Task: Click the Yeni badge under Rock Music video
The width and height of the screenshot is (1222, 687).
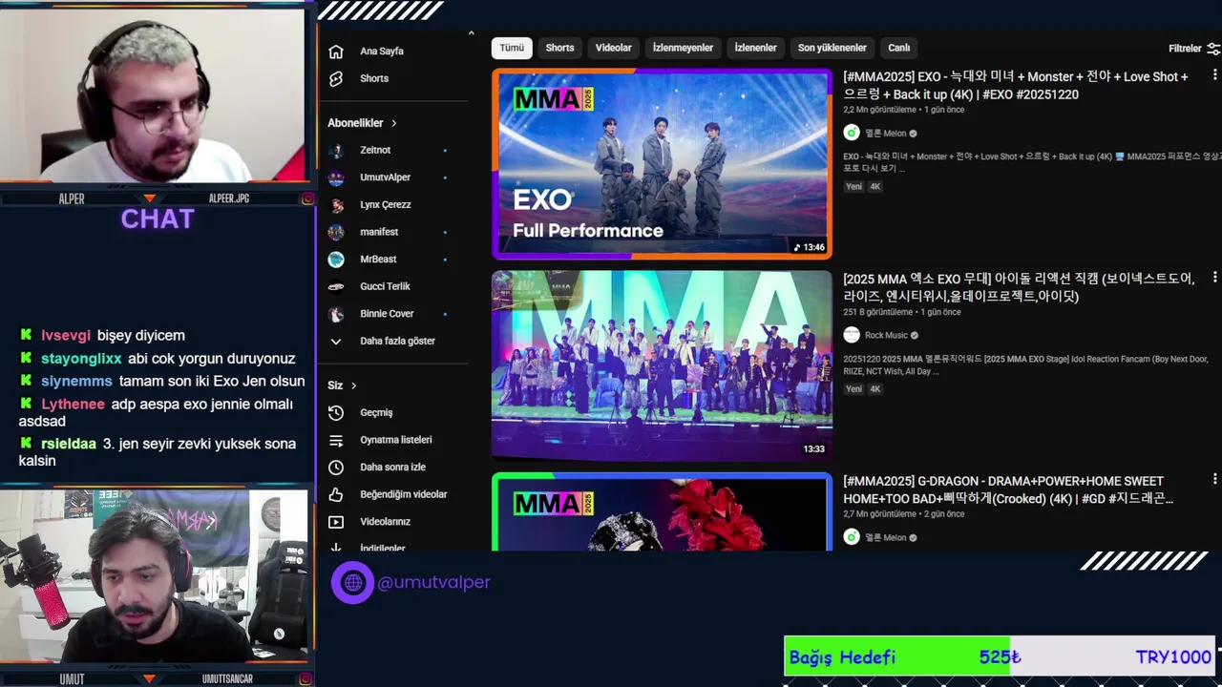Action: [x=853, y=389]
